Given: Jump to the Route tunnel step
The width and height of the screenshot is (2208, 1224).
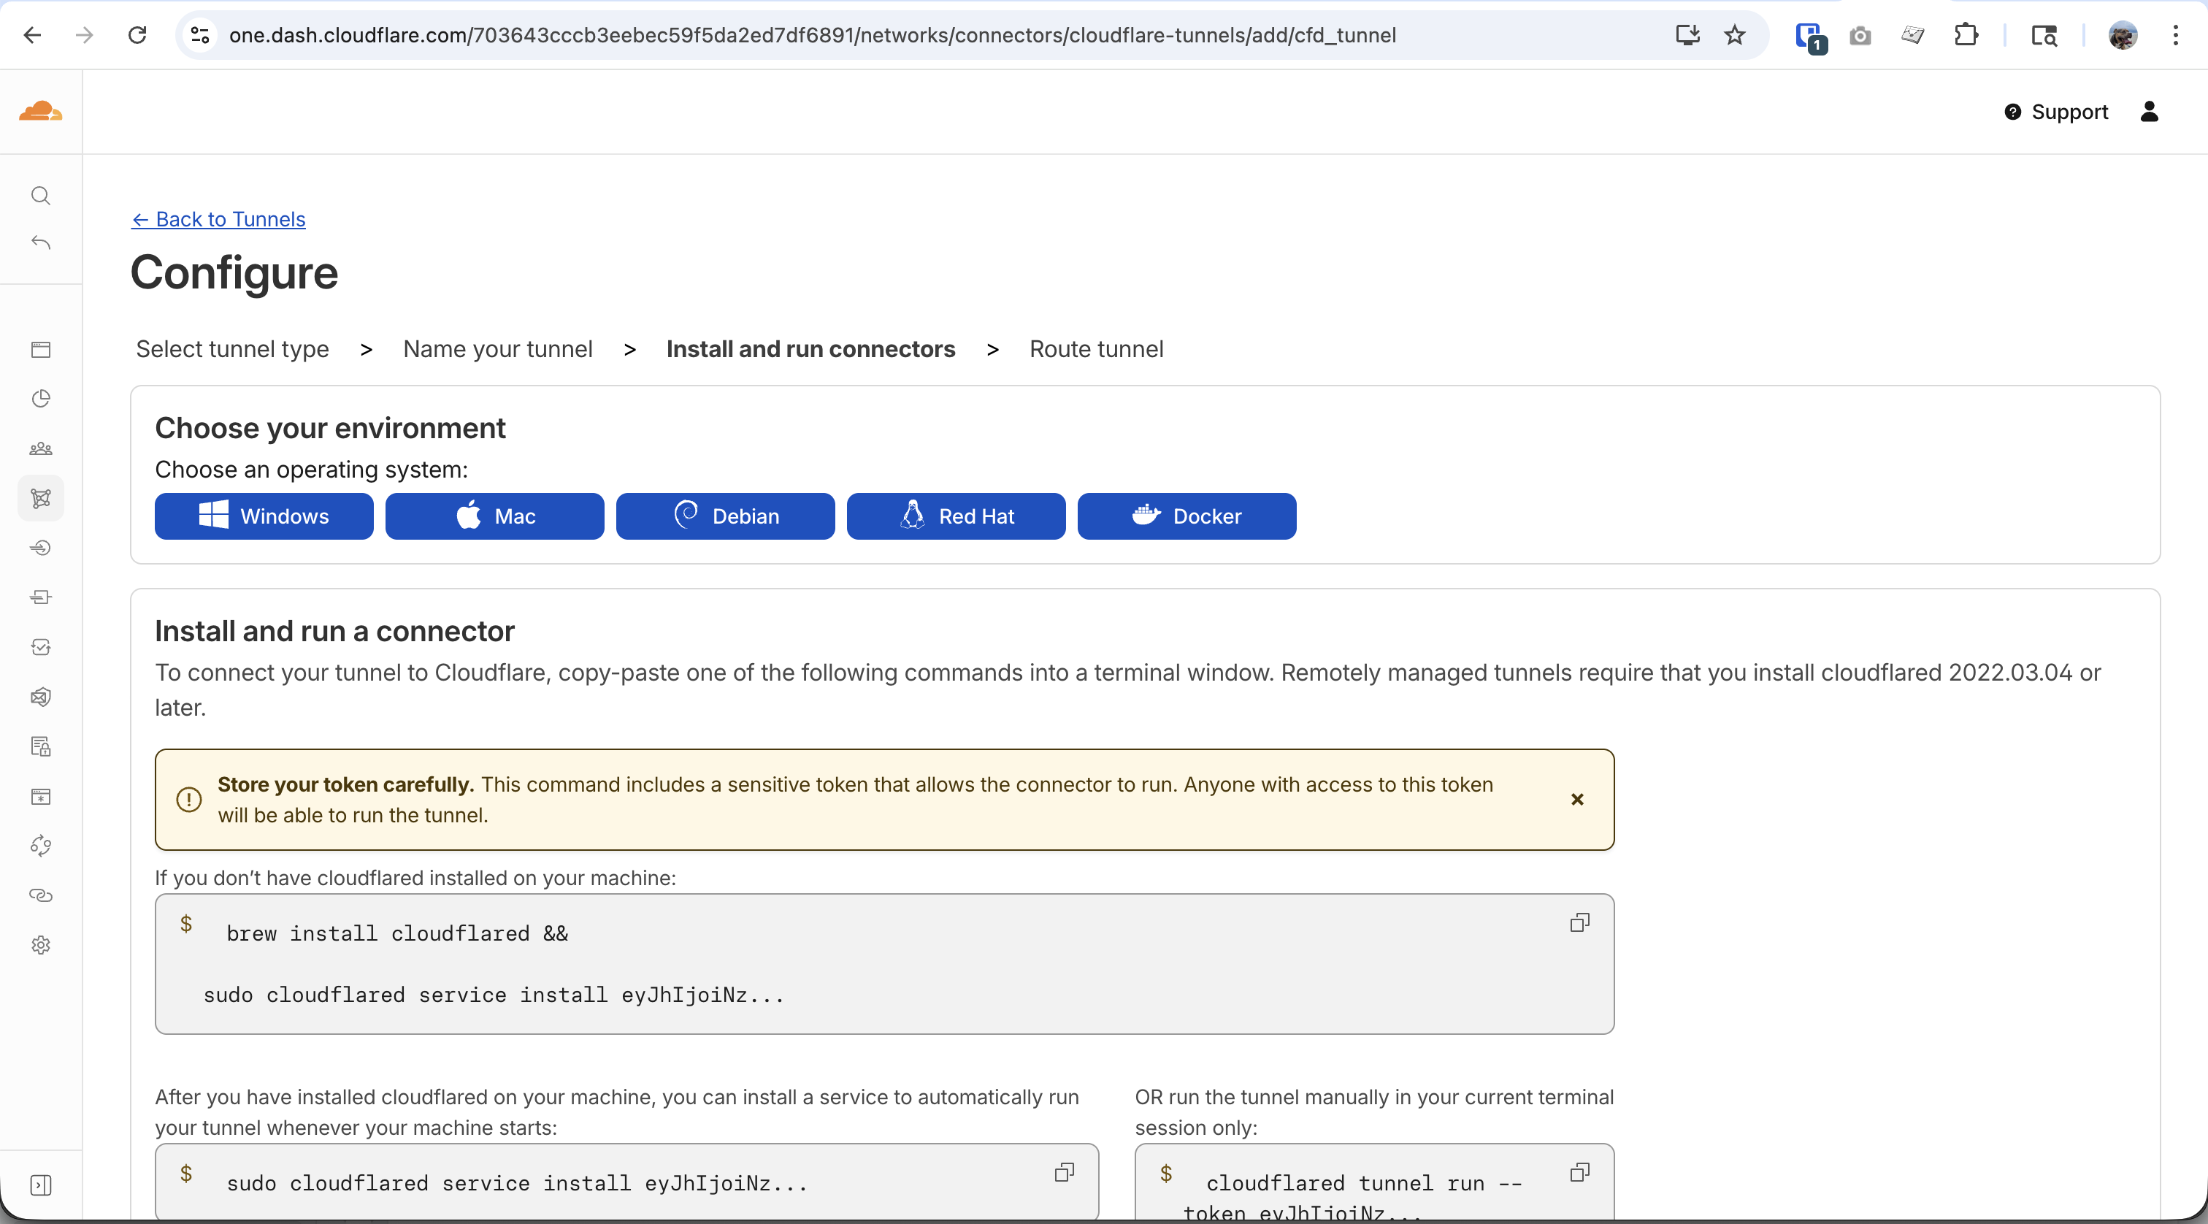Looking at the screenshot, I should [1095, 349].
